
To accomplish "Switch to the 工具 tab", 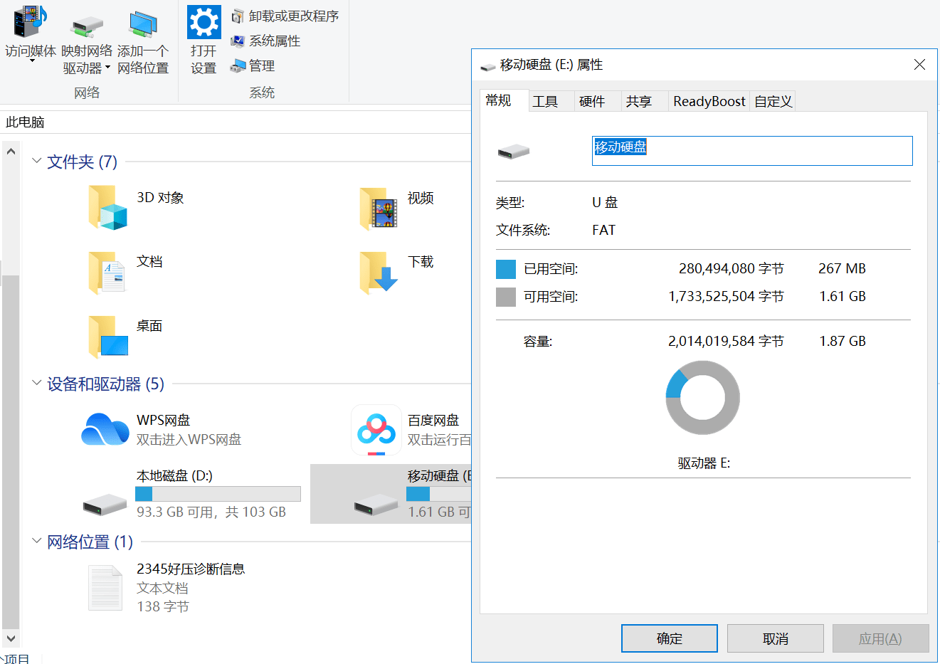I will pos(546,101).
